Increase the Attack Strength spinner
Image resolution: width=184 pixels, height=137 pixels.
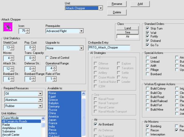point(13,67)
